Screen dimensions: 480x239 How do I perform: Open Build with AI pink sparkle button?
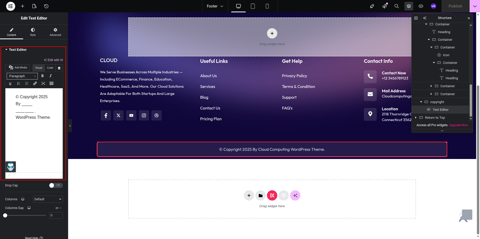tap(295, 195)
